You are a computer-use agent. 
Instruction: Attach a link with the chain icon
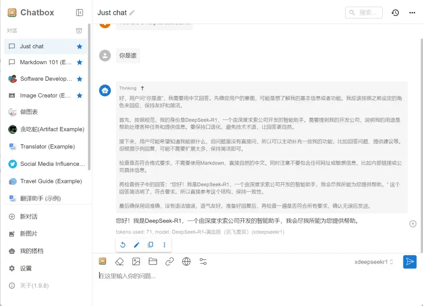click(x=170, y=261)
